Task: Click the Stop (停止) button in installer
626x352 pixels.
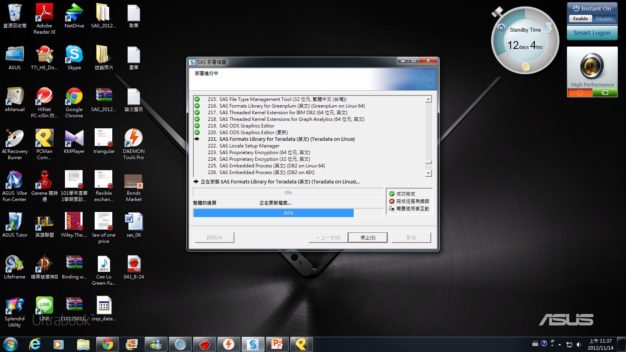Action: (x=367, y=237)
